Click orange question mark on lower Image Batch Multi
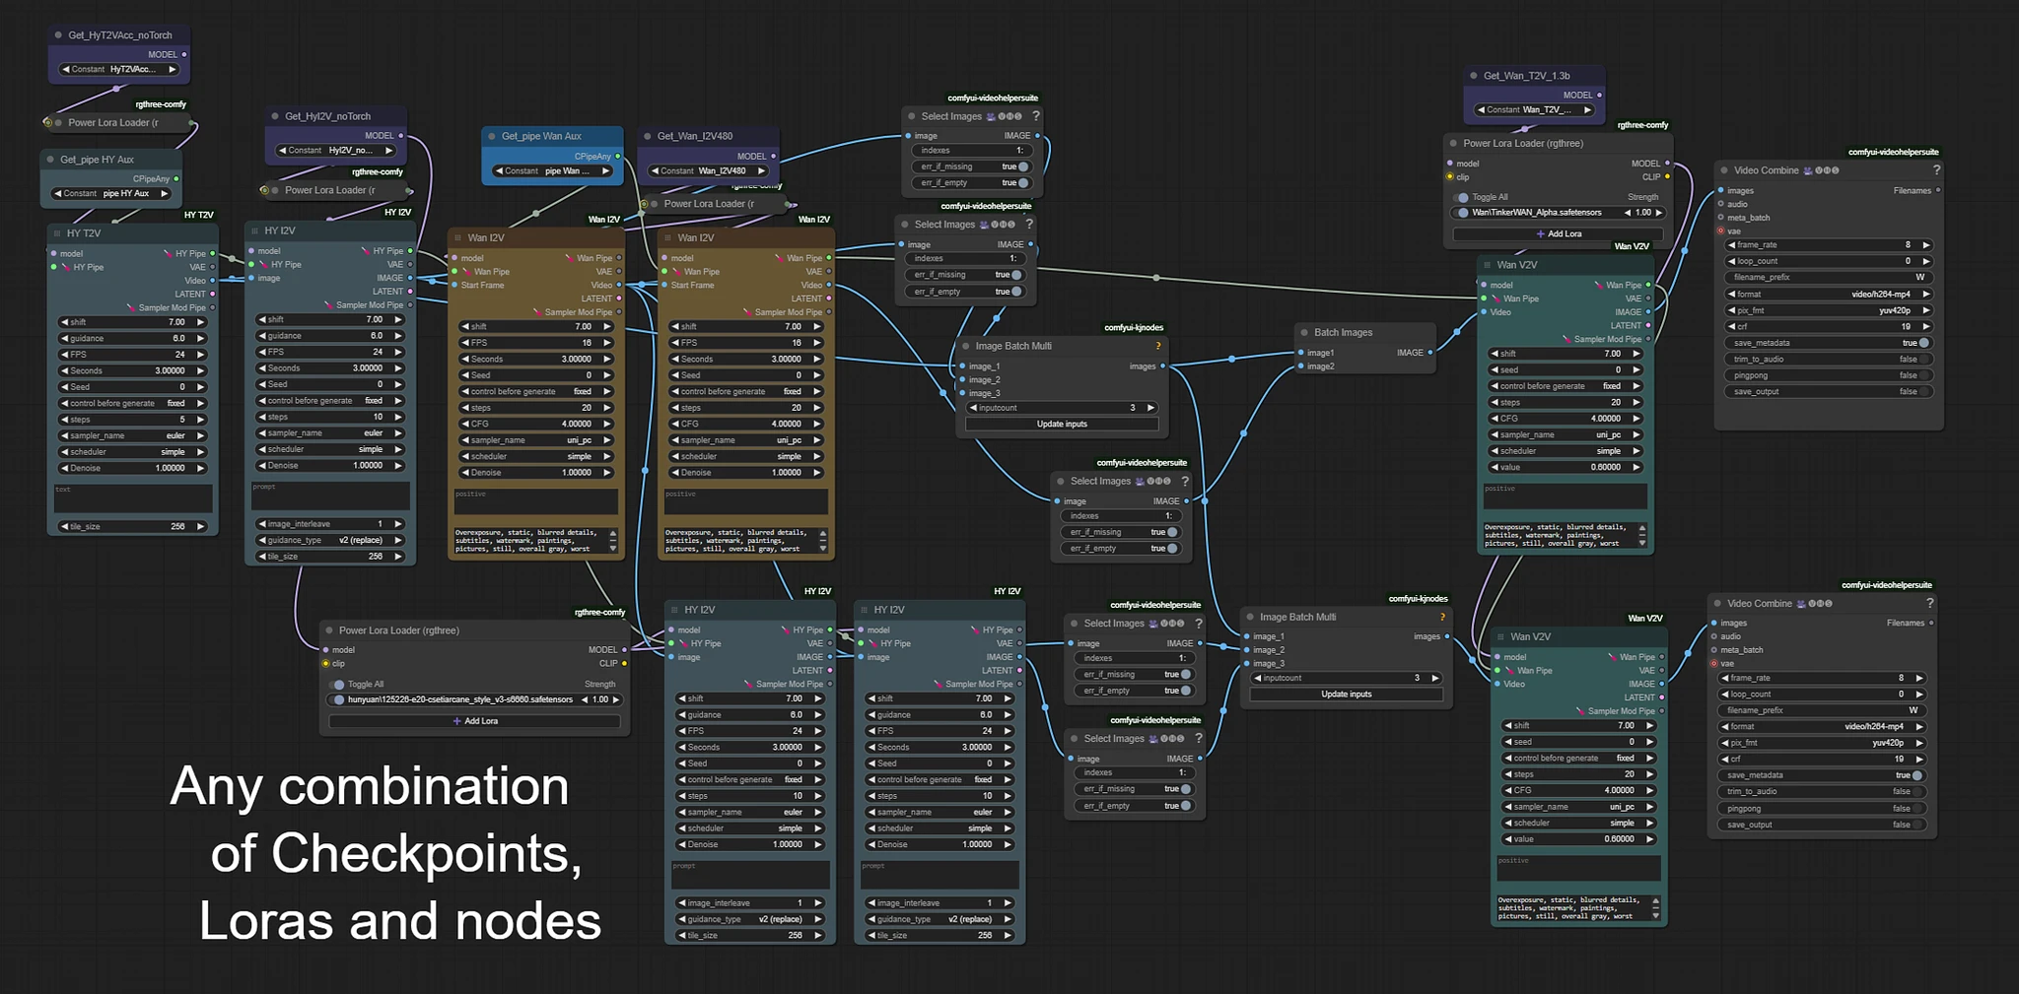2019x994 pixels. [x=1442, y=618]
